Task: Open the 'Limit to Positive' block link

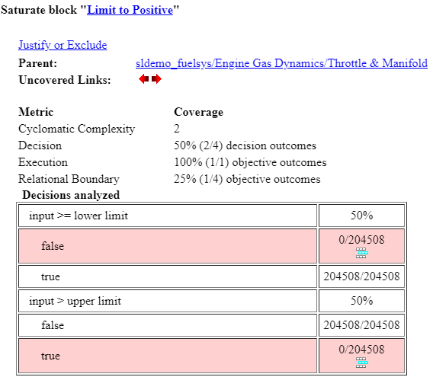Action: coord(130,10)
